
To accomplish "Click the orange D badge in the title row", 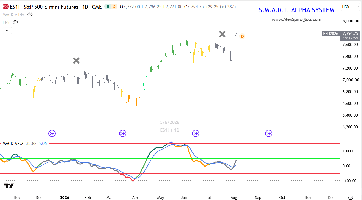I will point(114,7).
